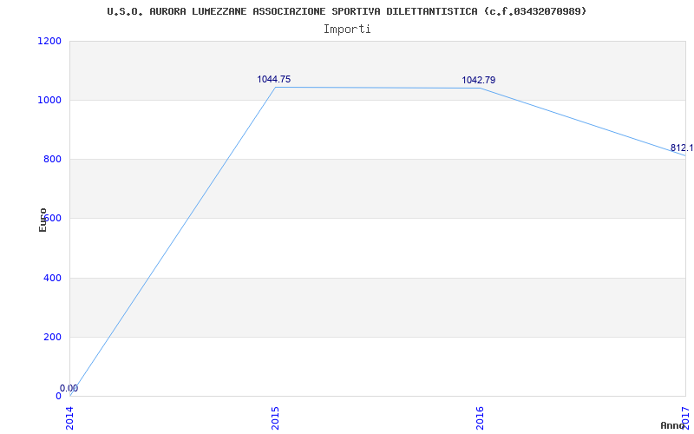
Task: Click the Euro axis title
Action: 43,220
